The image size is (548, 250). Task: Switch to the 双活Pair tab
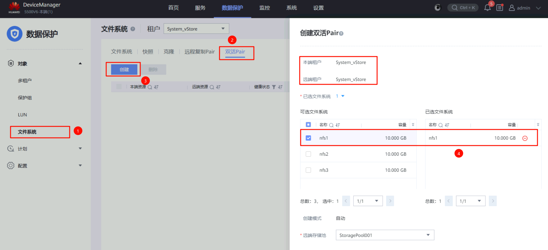[x=235, y=52]
